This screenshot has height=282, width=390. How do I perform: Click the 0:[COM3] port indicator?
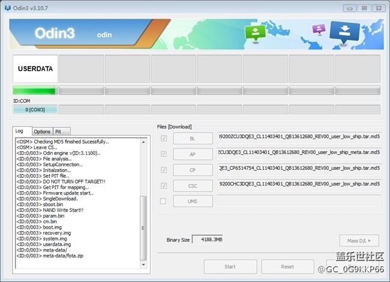pyautogui.click(x=35, y=110)
